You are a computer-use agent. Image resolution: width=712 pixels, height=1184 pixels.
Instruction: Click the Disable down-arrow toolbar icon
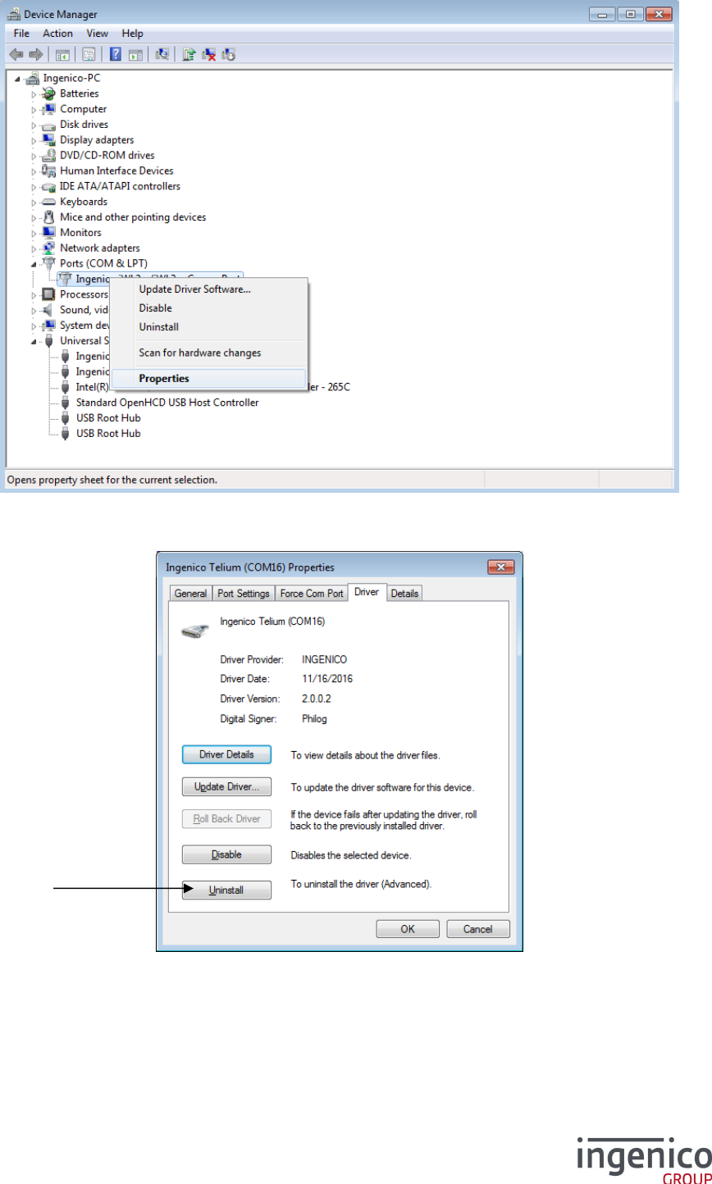click(229, 54)
